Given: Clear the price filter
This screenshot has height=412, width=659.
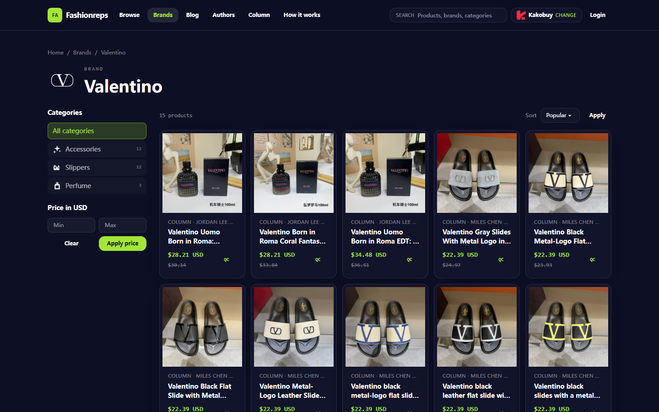Looking at the screenshot, I should coord(71,244).
